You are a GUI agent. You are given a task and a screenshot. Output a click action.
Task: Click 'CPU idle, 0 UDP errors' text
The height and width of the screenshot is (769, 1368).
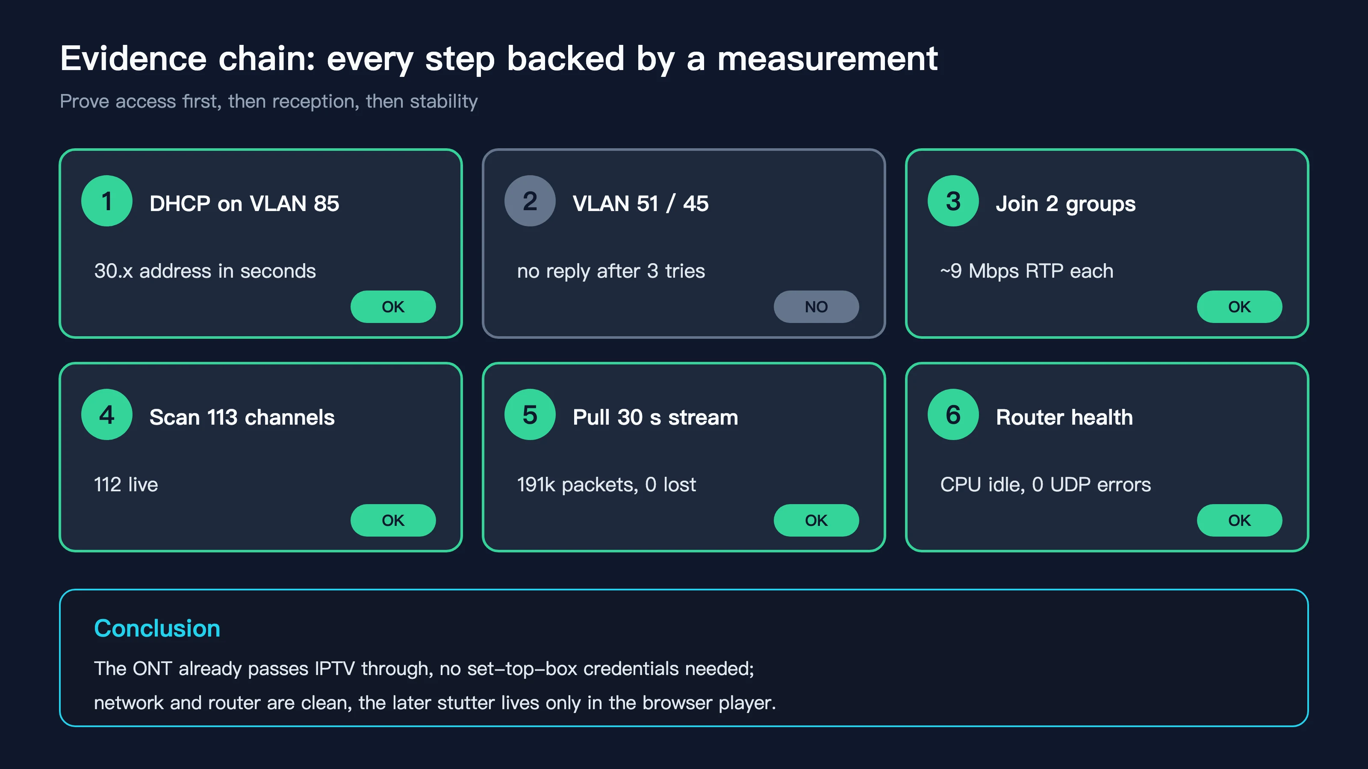1046,484
